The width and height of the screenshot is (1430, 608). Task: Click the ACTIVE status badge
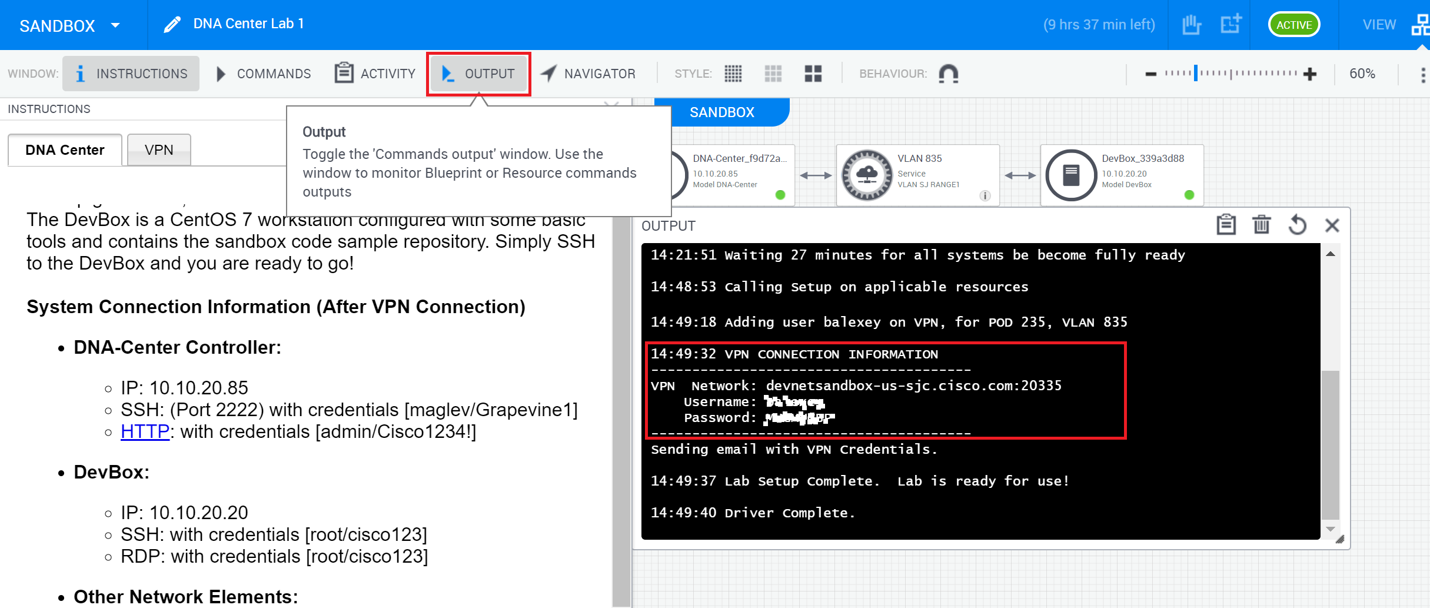click(x=1294, y=25)
